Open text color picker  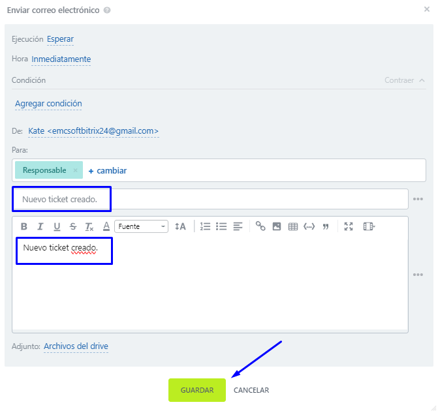(x=106, y=226)
